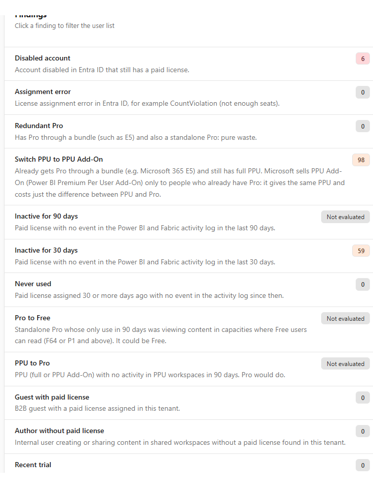Click Not evaluated badge for Inactive 90 days
373x488 pixels.
click(x=345, y=217)
